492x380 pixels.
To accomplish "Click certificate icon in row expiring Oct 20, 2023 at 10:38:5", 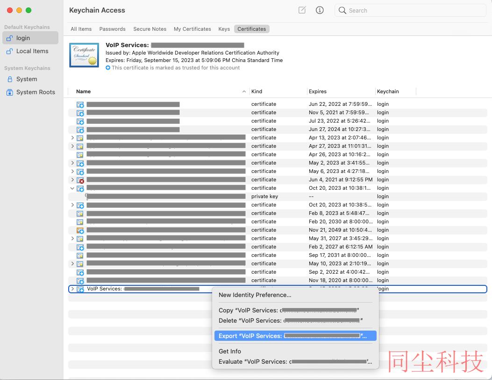I will [x=80, y=205].
